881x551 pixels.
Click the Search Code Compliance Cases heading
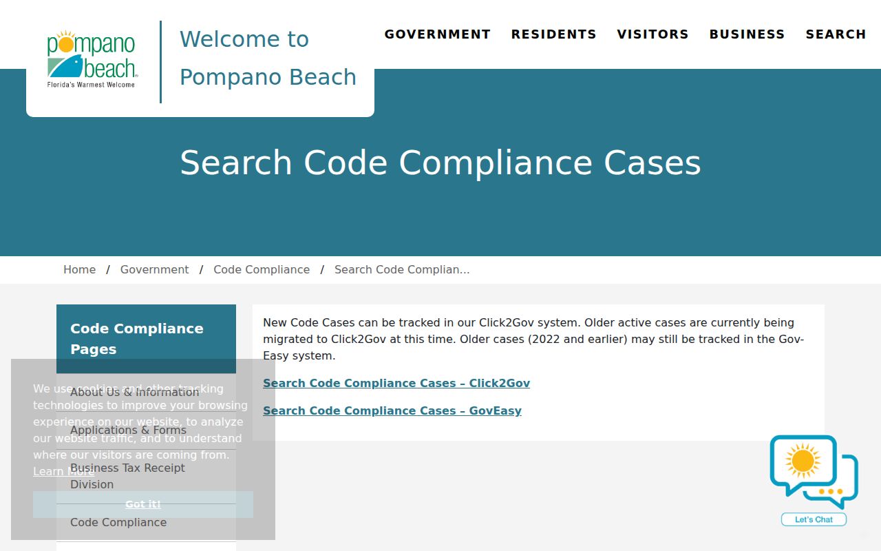pos(440,163)
